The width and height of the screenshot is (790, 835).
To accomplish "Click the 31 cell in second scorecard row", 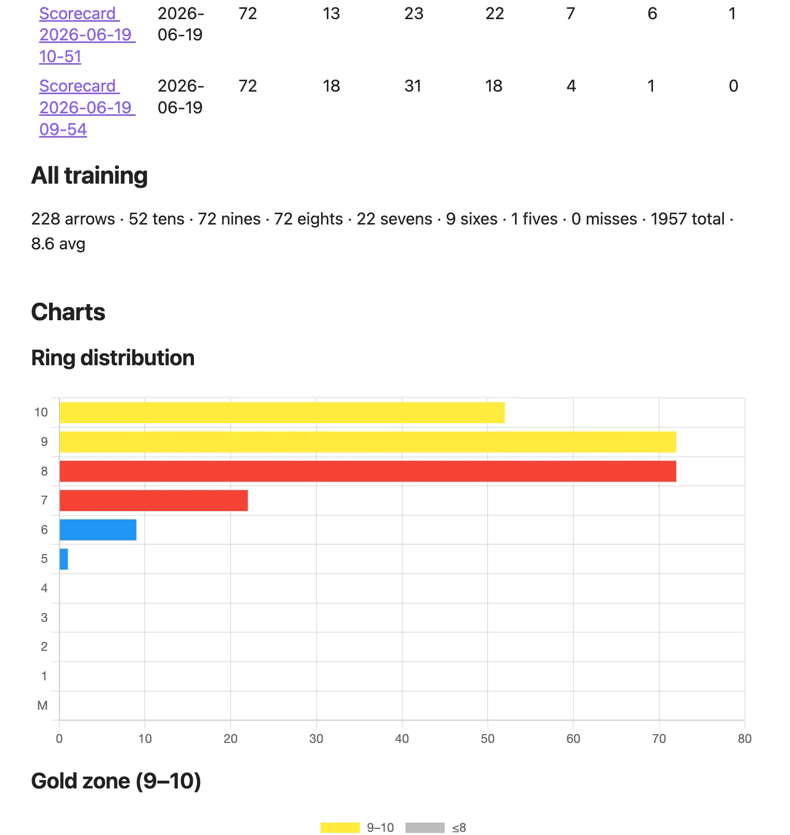I will pos(413,86).
